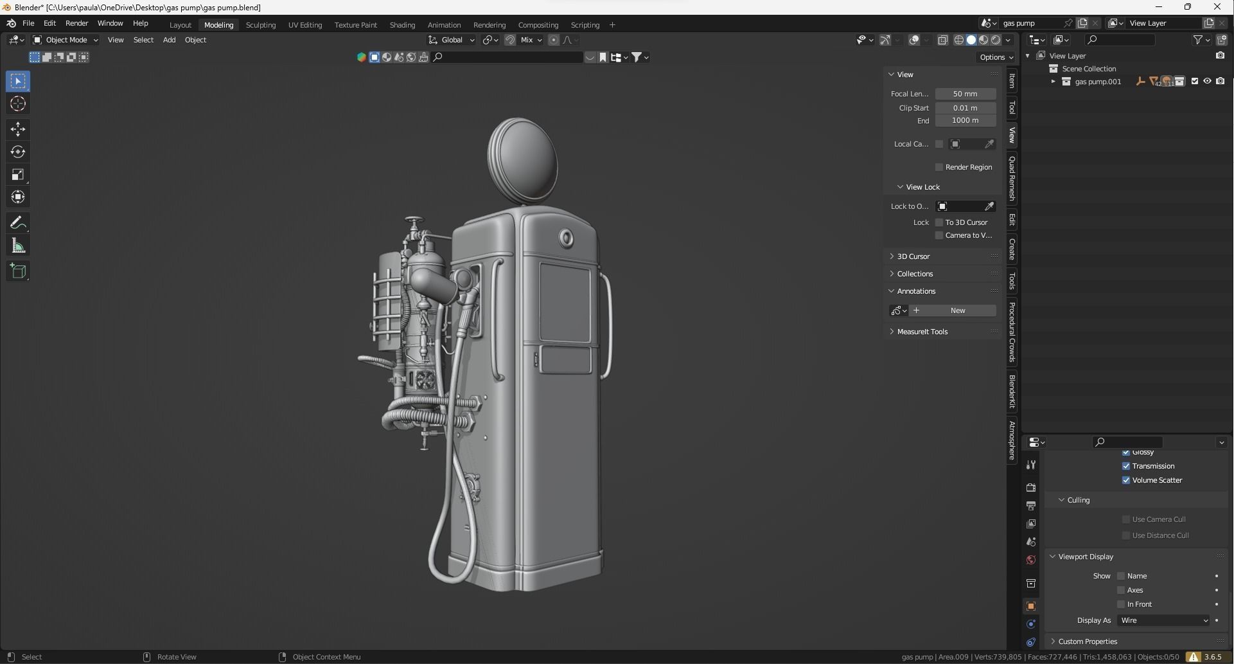Viewport: 1234px width, 664px height.
Task: Click the Clip Start 0.01 m field
Action: (x=965, y=108)
